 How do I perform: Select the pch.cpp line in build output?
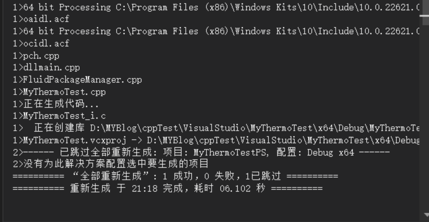36,56
